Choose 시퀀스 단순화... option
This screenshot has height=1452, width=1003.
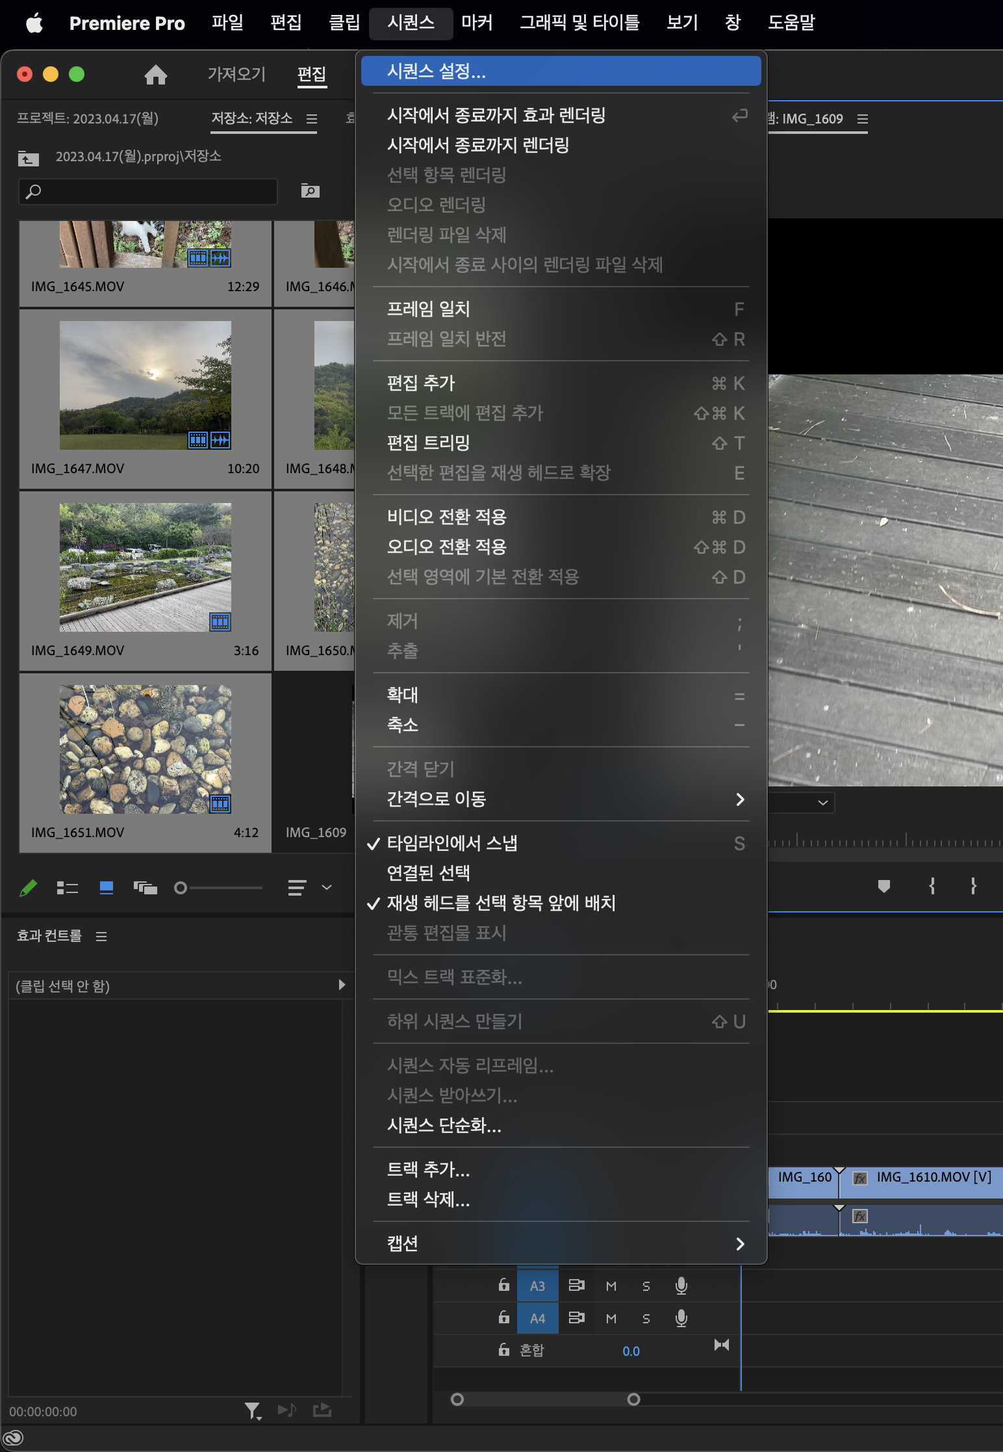coord(561,1125)
